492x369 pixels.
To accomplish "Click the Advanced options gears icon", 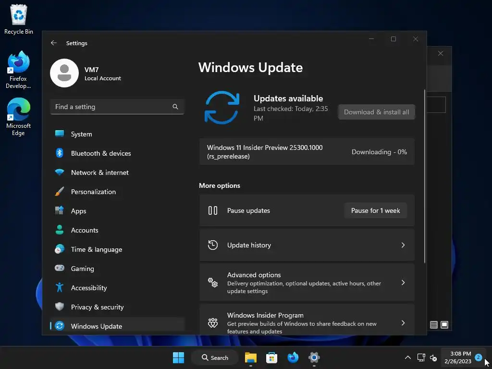I will [x=213, y=283].
